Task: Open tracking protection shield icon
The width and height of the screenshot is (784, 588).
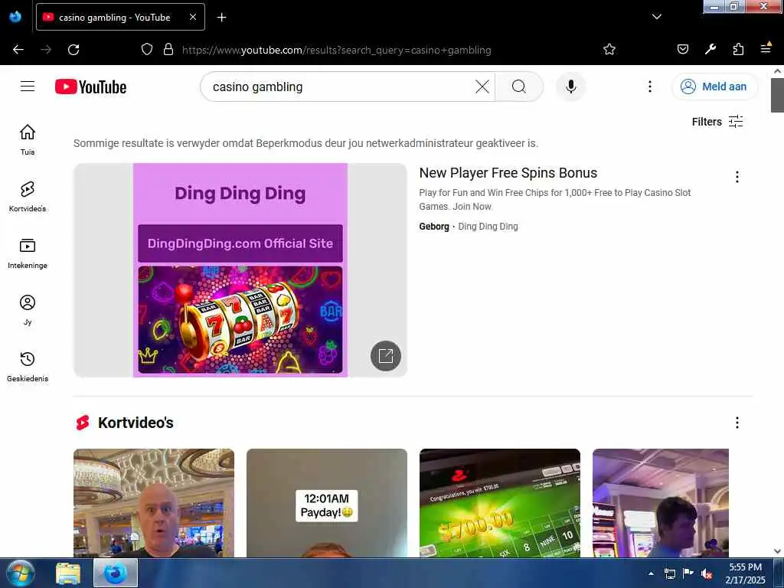Action: (x=146, y=50)
